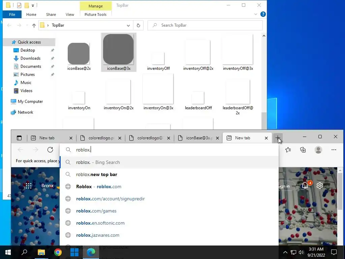This screenshot has height=259, width=345.
Task: Open a new tab with plus button
Action: pyautogui.click(x=278, y=138)
